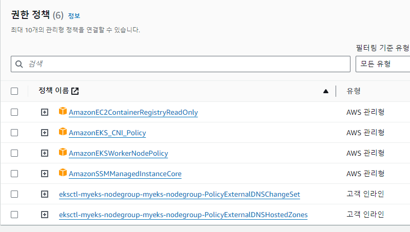Expand AmazonSSMManagedInstanceCore policy details
The height and width of the screenshot is (232, 410).
click(45, 174)
